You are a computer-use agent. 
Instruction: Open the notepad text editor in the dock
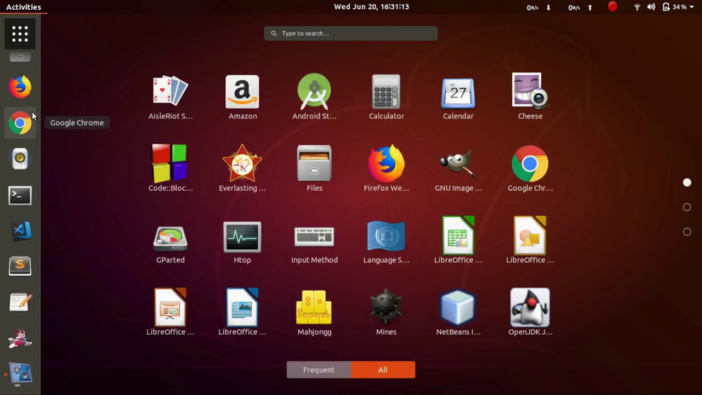pos(20,302)
